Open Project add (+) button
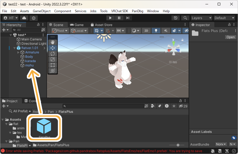The width and height of the screenshot is (238, 154). (5, 106)
